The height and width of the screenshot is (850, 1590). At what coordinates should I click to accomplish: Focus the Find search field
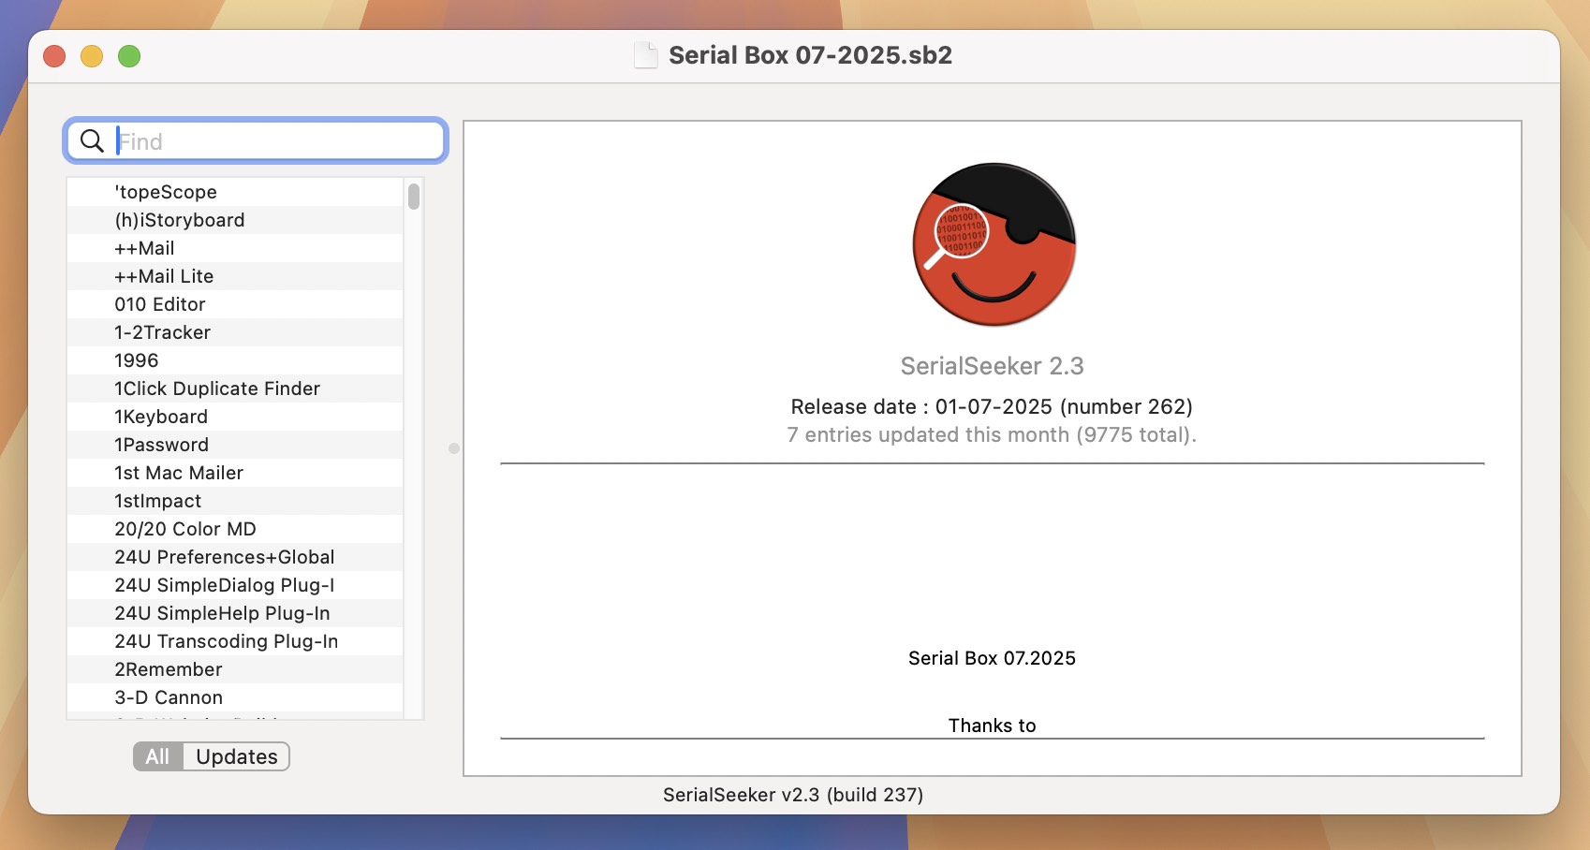[x=256, y=141]
